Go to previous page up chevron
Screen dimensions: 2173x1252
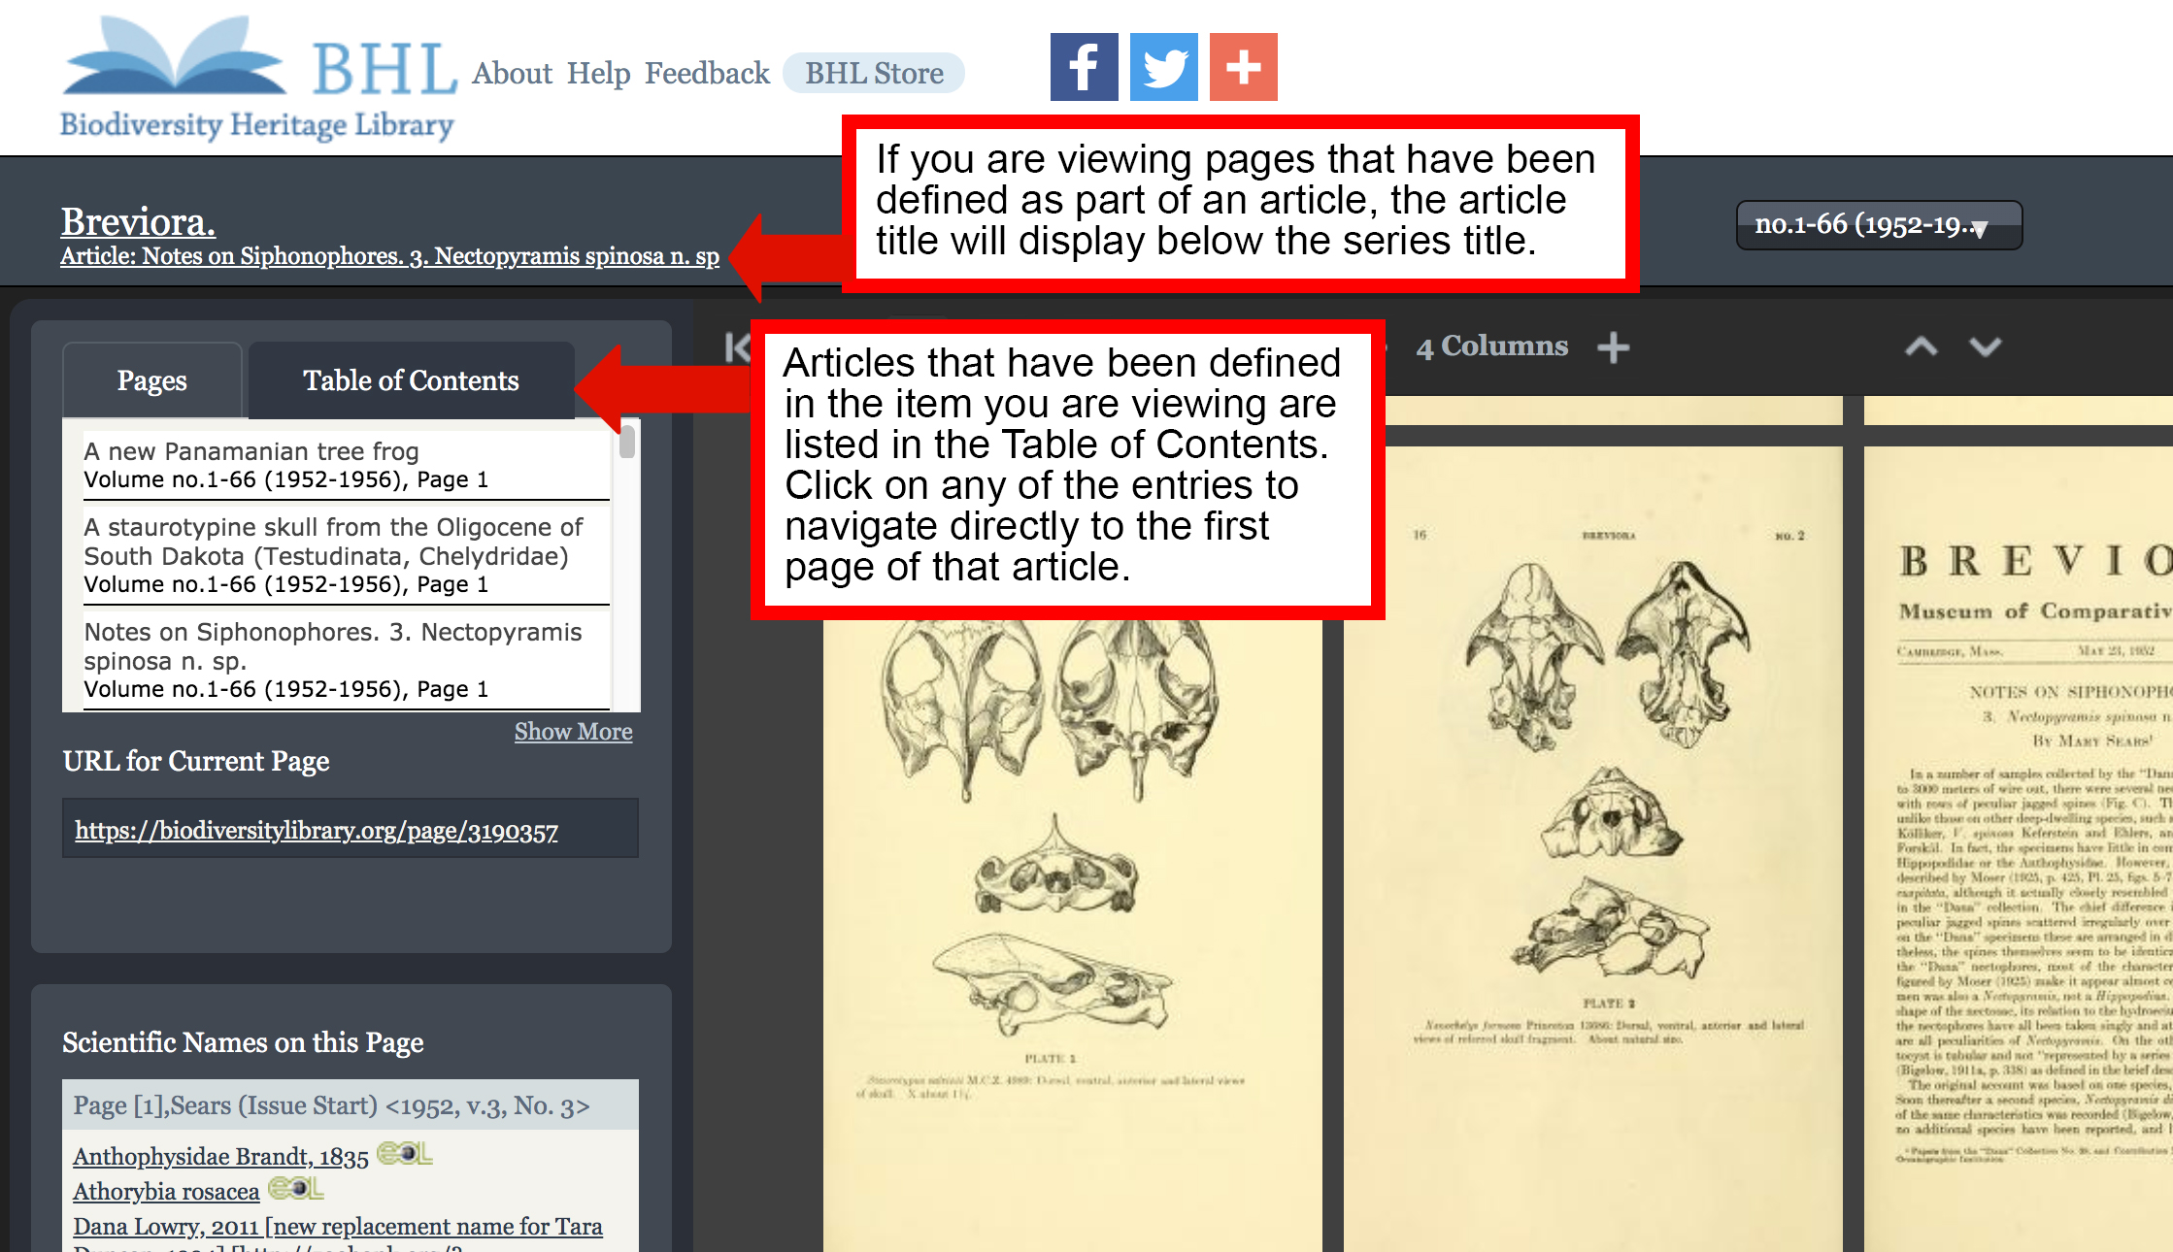click(x=1921, y=346)
